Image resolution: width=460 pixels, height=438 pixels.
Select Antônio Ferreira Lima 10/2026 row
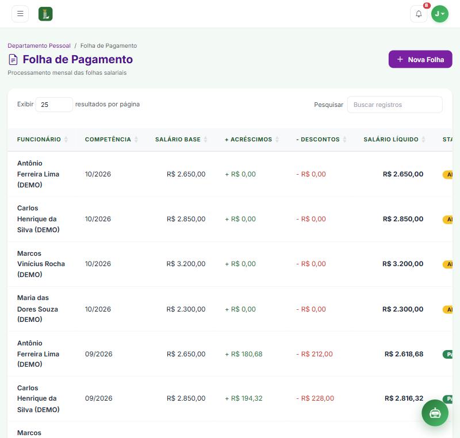(229, 174)
